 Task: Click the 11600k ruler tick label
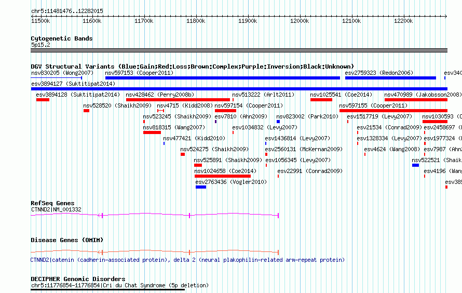point(92,21)
